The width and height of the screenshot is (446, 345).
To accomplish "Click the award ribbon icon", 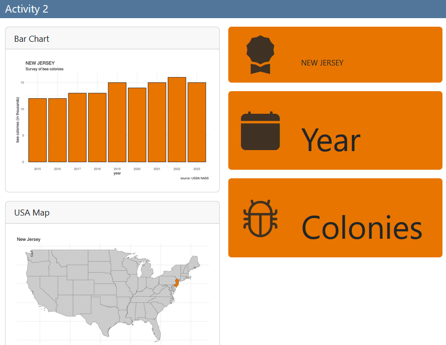I will (x=260, y=55).
